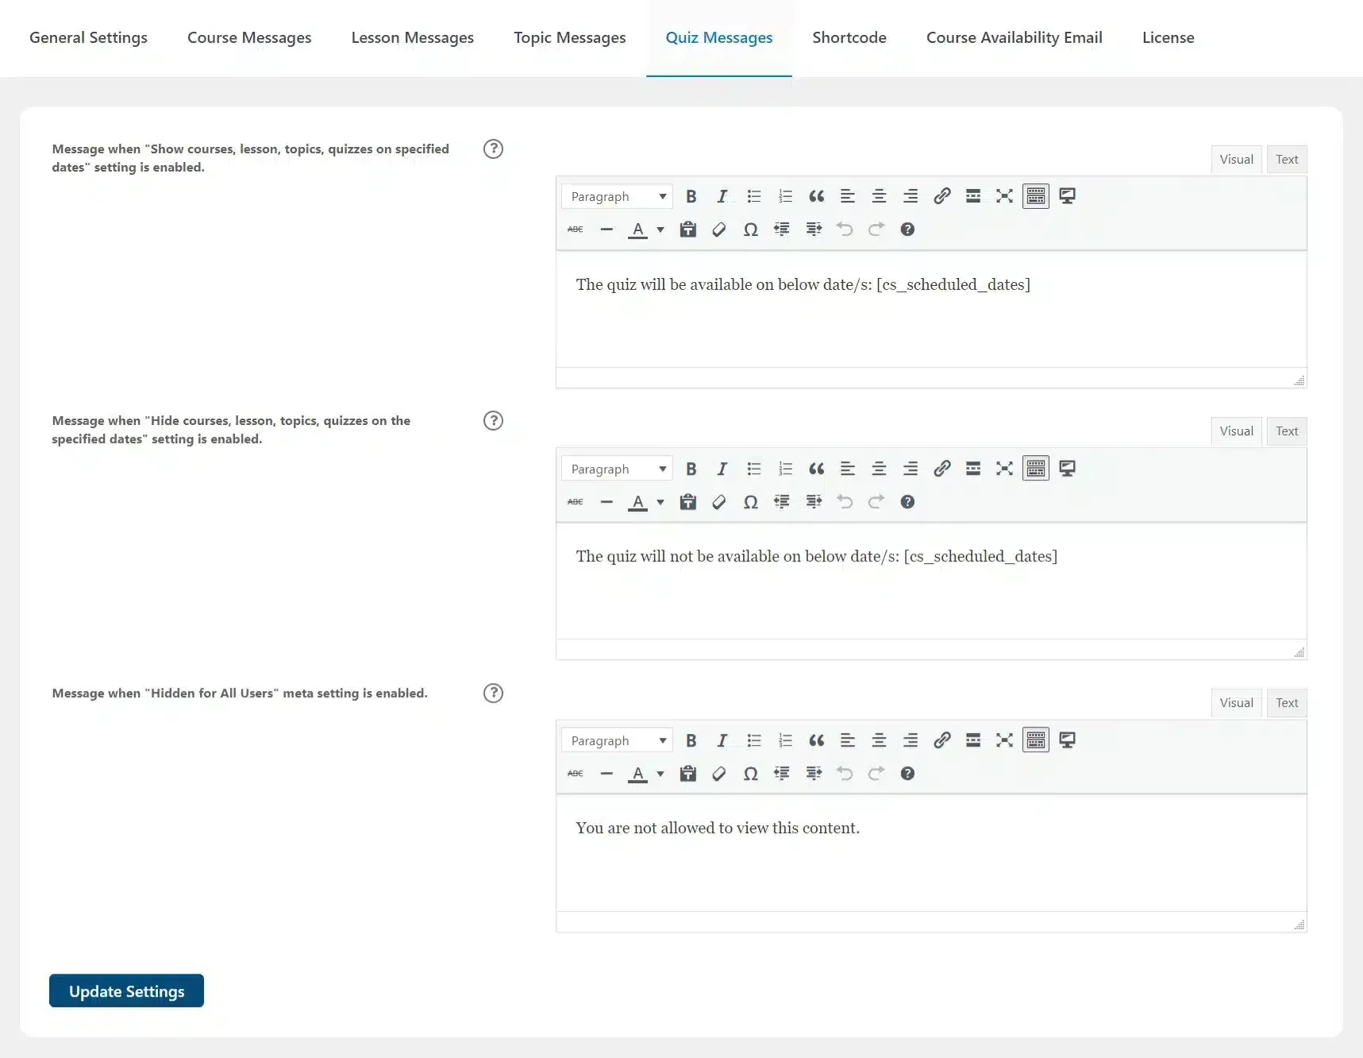Insert a horizontal line in the third editor
The image size is (1363, 1058).
point(606,774)
